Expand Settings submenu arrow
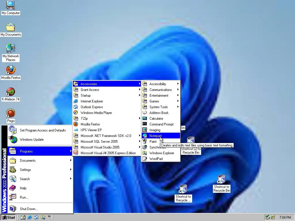Image resolution: width=295 pixels, height=221 pixels. point(71,169)
